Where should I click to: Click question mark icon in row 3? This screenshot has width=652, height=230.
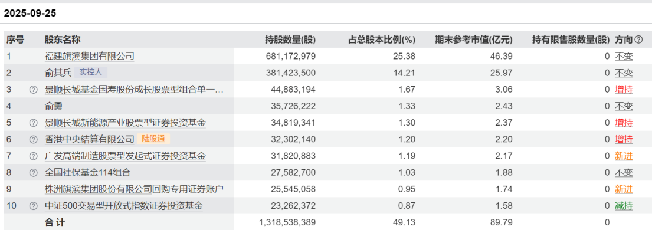click(33, 90)
